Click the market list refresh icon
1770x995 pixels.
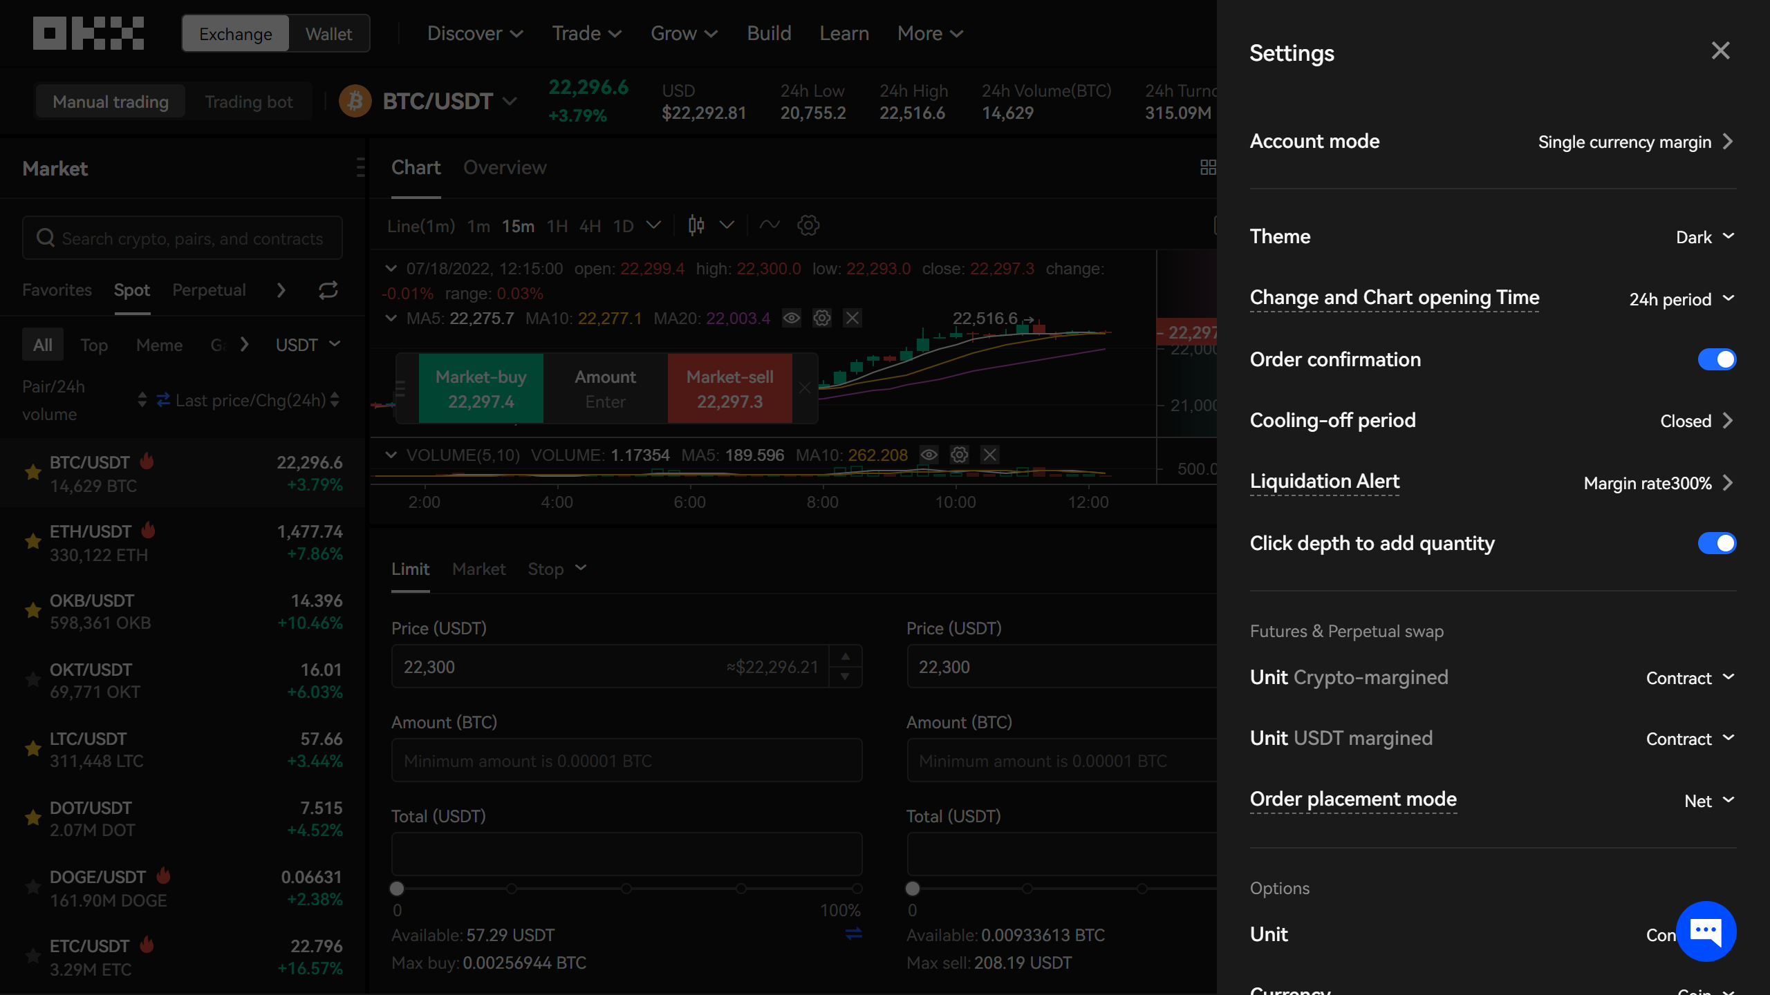328,290
